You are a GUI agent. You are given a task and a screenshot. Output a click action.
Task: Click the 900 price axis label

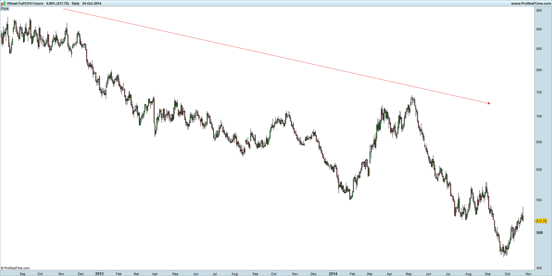point(539,29)
